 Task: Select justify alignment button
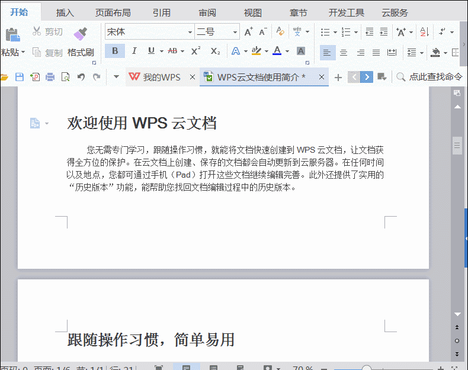point(376,53)
